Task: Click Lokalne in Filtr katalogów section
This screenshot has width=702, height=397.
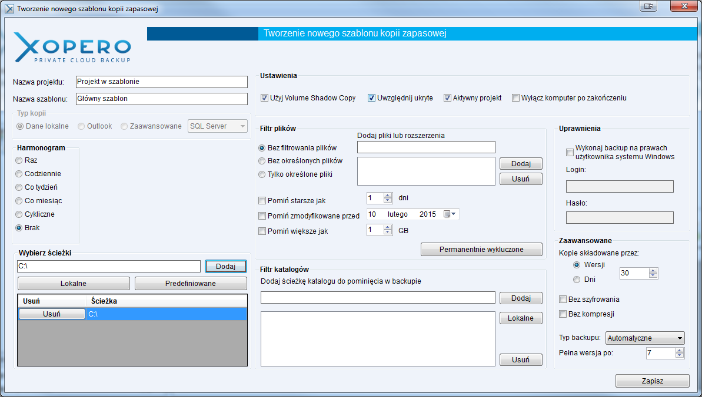Action: point(521,318)
